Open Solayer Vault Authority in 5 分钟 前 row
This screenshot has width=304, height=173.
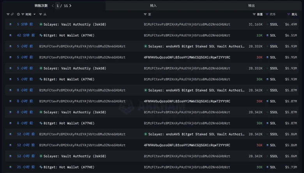(74, 24)
